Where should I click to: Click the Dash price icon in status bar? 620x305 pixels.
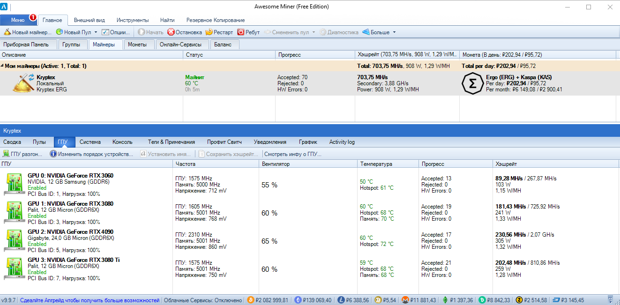pos(556,300)
